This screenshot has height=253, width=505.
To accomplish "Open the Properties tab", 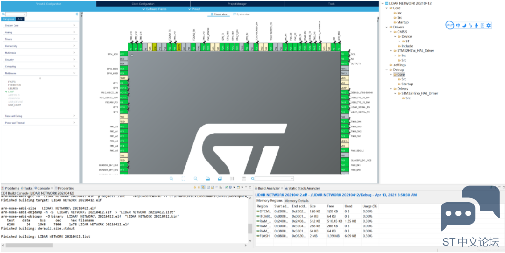I will 64,188.
